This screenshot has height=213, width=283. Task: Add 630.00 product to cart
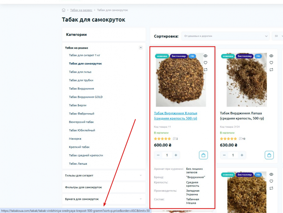click(x=269, y=155)
